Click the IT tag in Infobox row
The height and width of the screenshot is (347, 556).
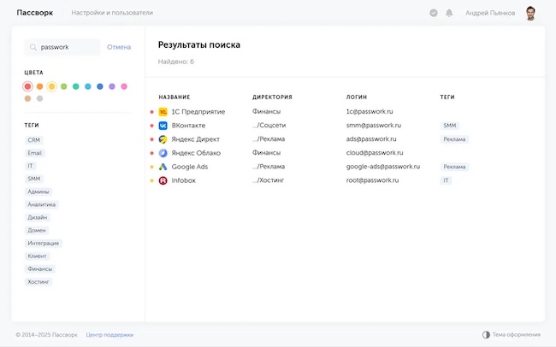[446, 180]
